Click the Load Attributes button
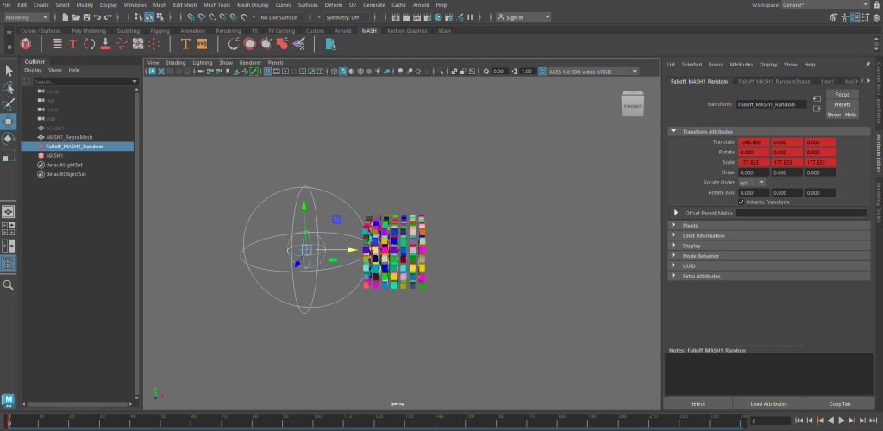 (x=768, y=403)
